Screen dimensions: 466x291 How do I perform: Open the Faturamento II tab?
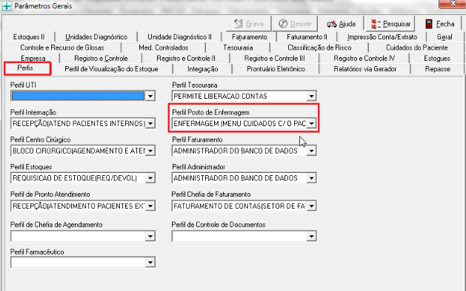pyautogui.click(x=307, y=37)
